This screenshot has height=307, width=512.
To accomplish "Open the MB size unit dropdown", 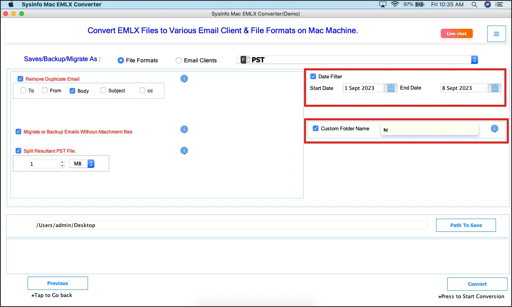I will pos(82,163).
